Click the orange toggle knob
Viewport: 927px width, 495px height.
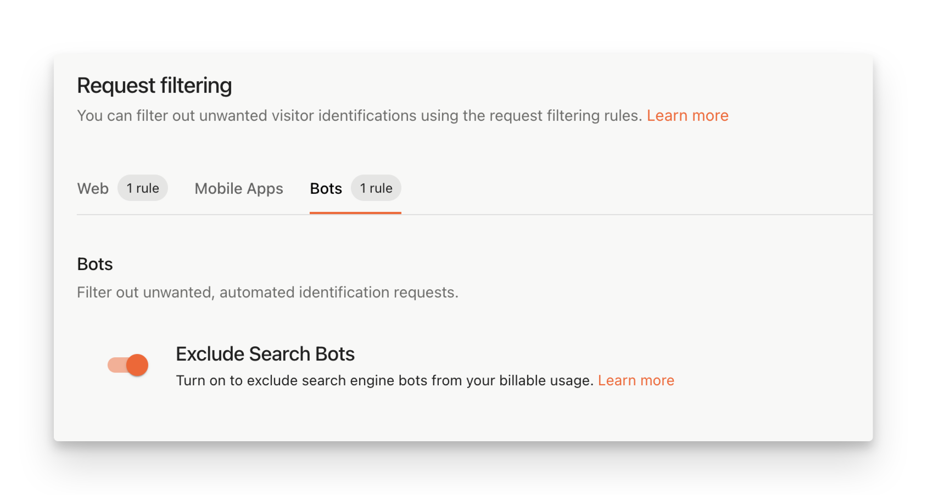pos(137,364)
